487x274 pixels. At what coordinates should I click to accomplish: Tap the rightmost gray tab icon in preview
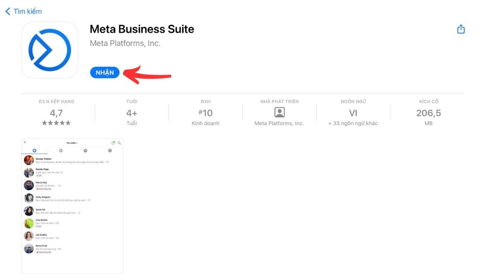coord(110,151)
